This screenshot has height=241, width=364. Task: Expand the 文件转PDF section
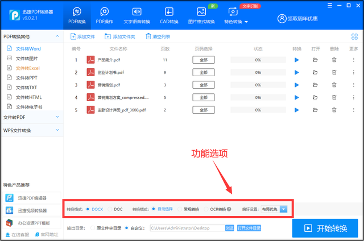point(57,117)
